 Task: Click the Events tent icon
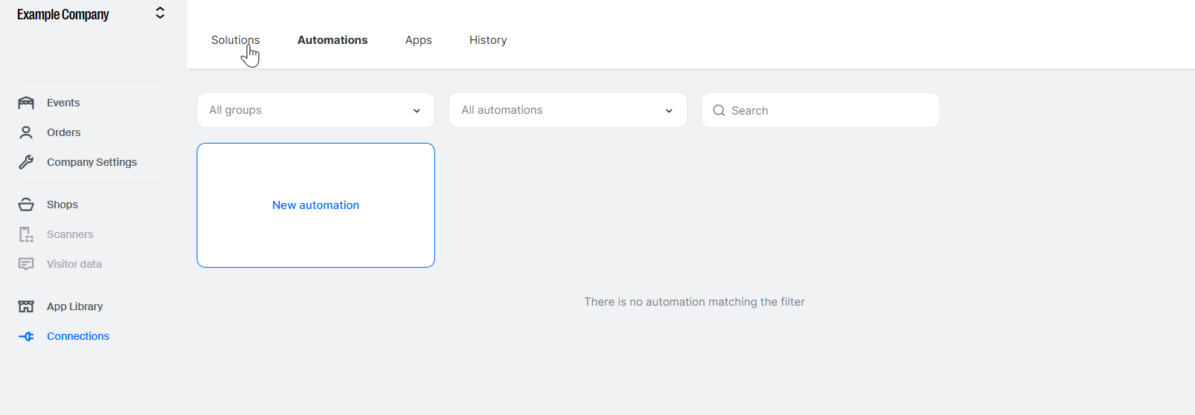click(x=26, y=103)
